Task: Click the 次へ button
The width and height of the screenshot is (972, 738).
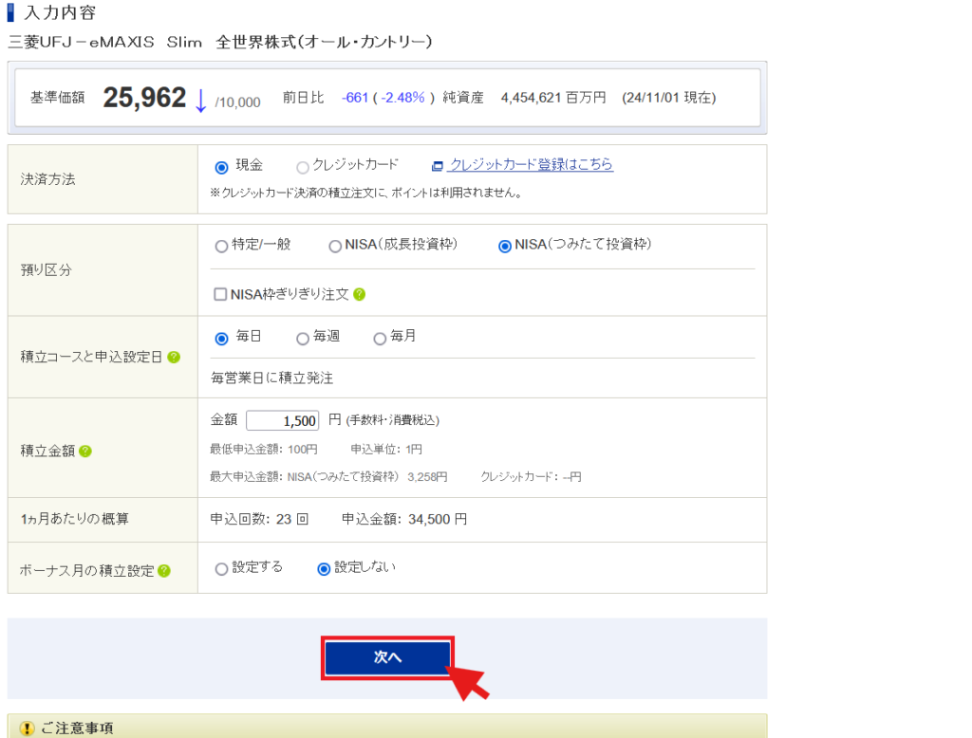Action: coord(387,657)
